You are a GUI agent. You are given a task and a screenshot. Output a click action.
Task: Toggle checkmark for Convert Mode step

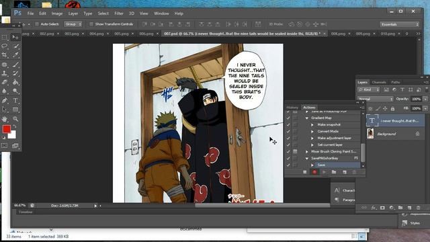288,132
